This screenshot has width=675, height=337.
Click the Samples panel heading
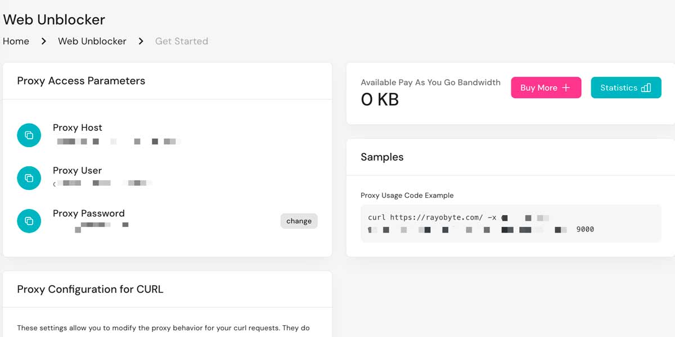382,157
